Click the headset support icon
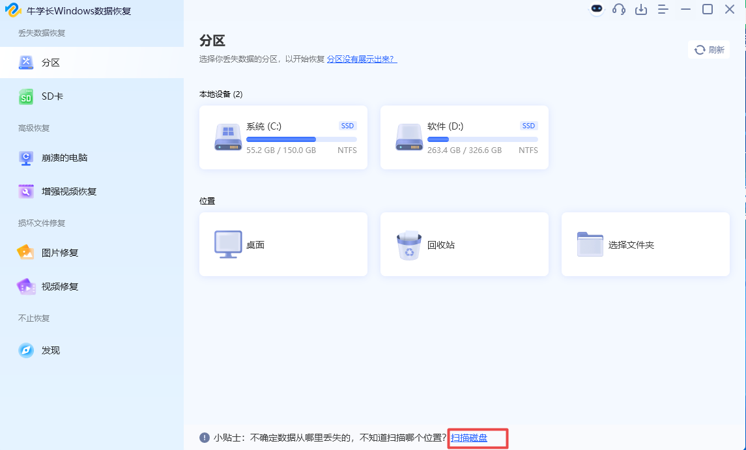Viewport: 746px width, 450px height. click(619, 10)
